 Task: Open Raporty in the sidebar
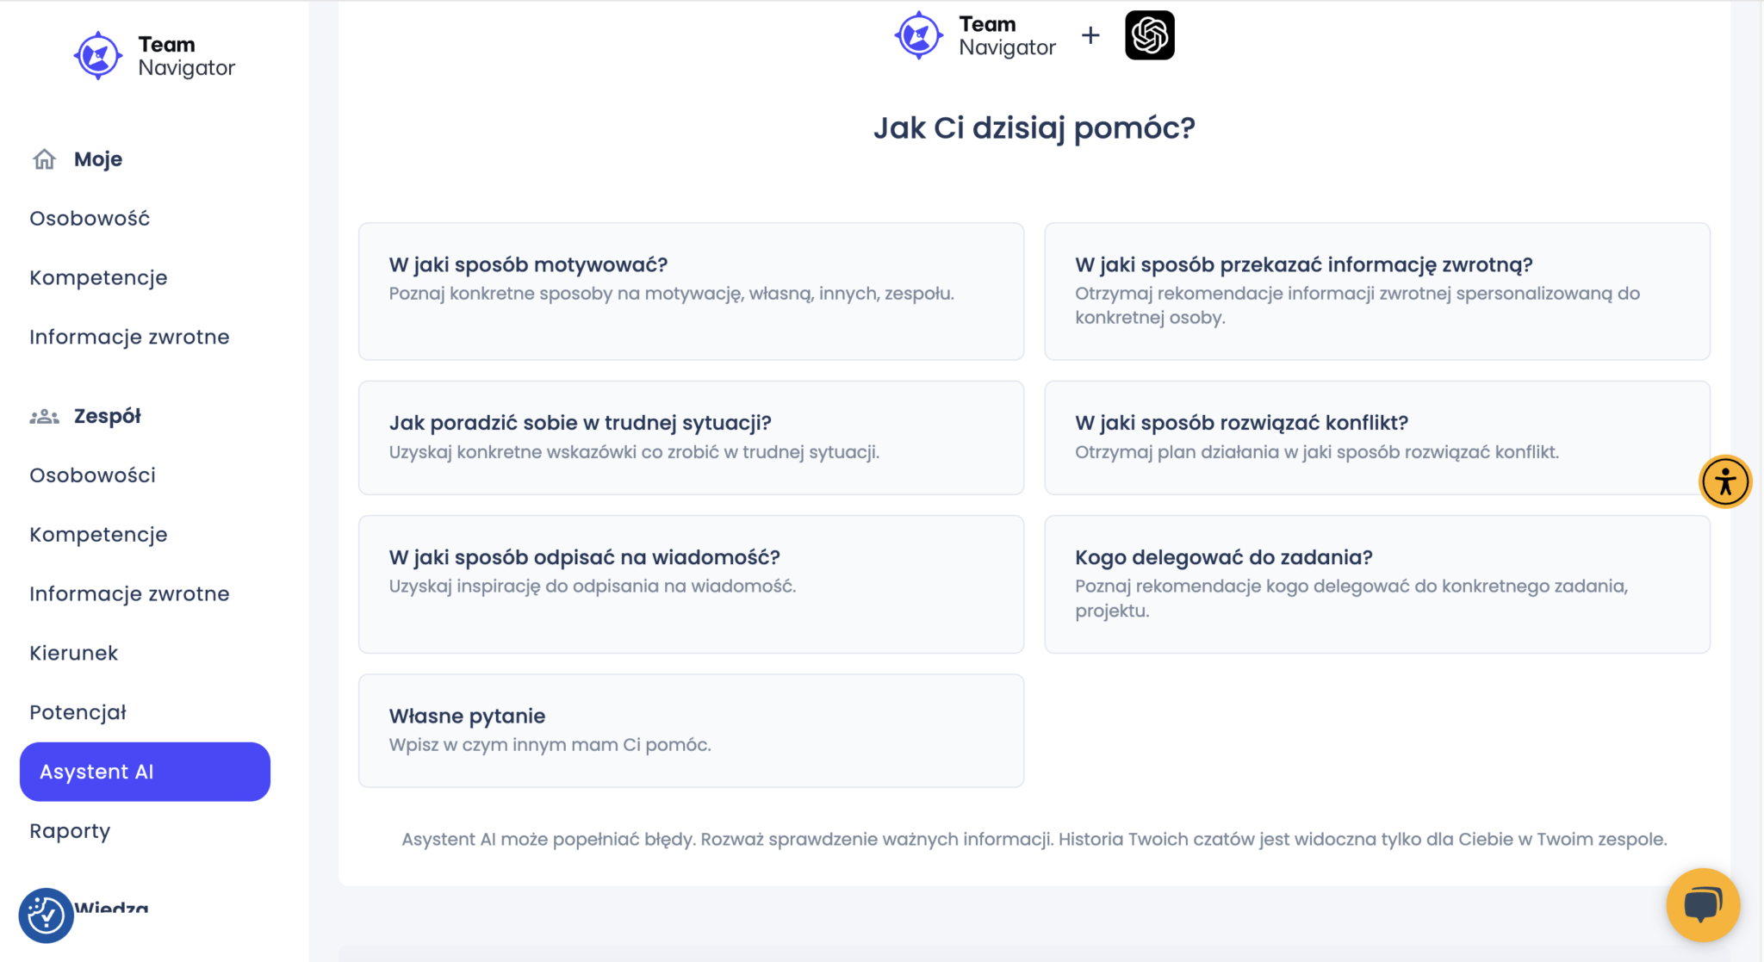70,831
